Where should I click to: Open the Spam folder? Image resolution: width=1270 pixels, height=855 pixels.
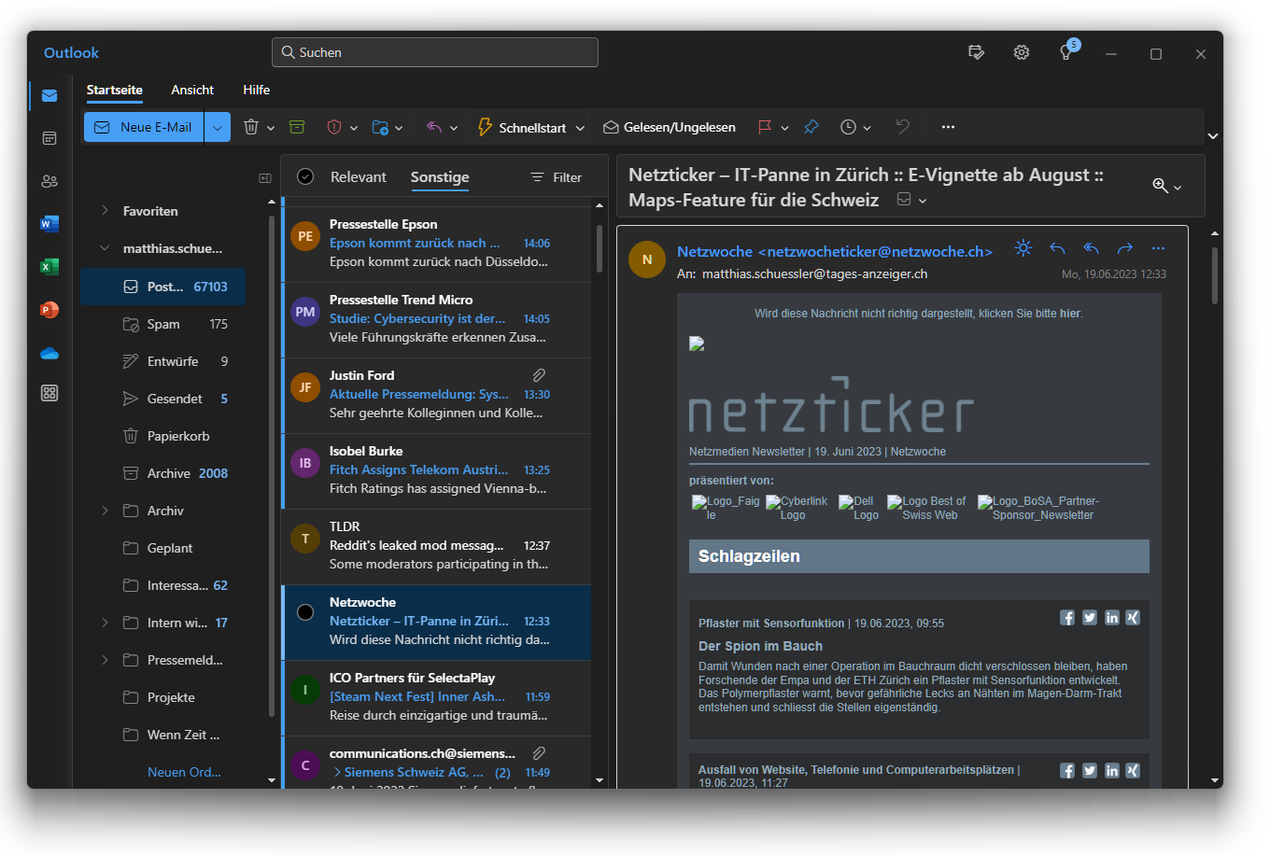pos(162,324)
